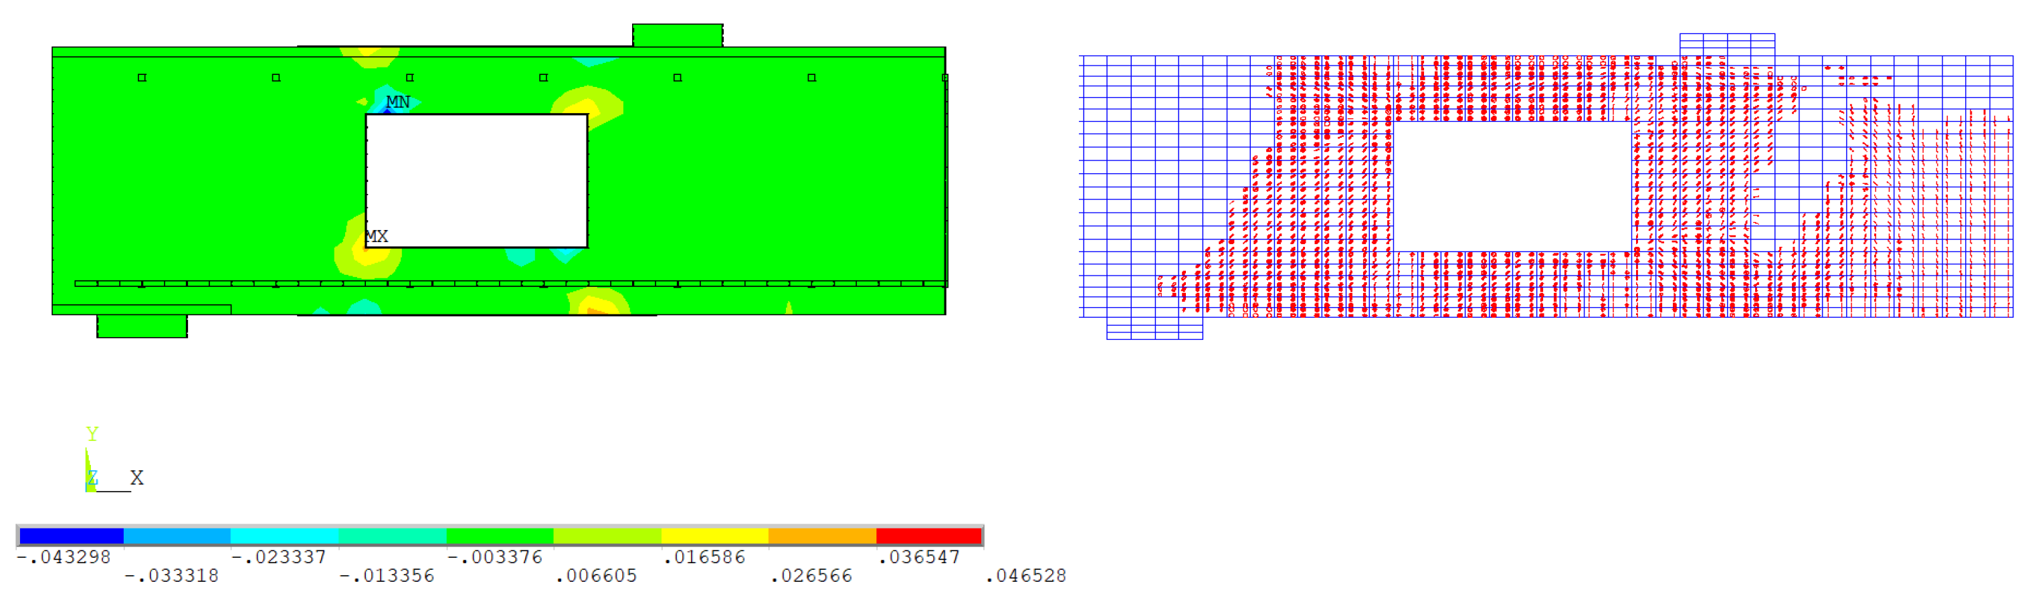Click the legend value -.003376
The image size is (2032, 610).
(x=494, y=557)
